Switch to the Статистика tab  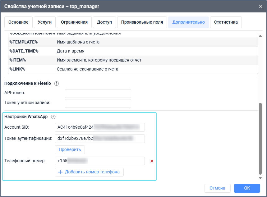click(x=226, y=22)
